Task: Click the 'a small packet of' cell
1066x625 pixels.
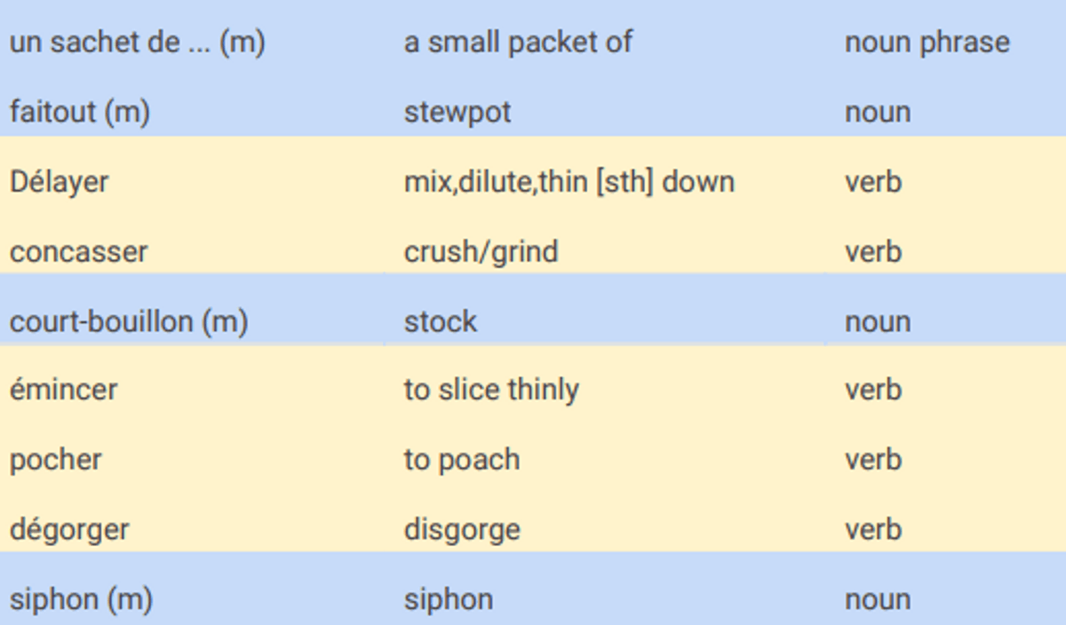Action: (x=605, y=42)
